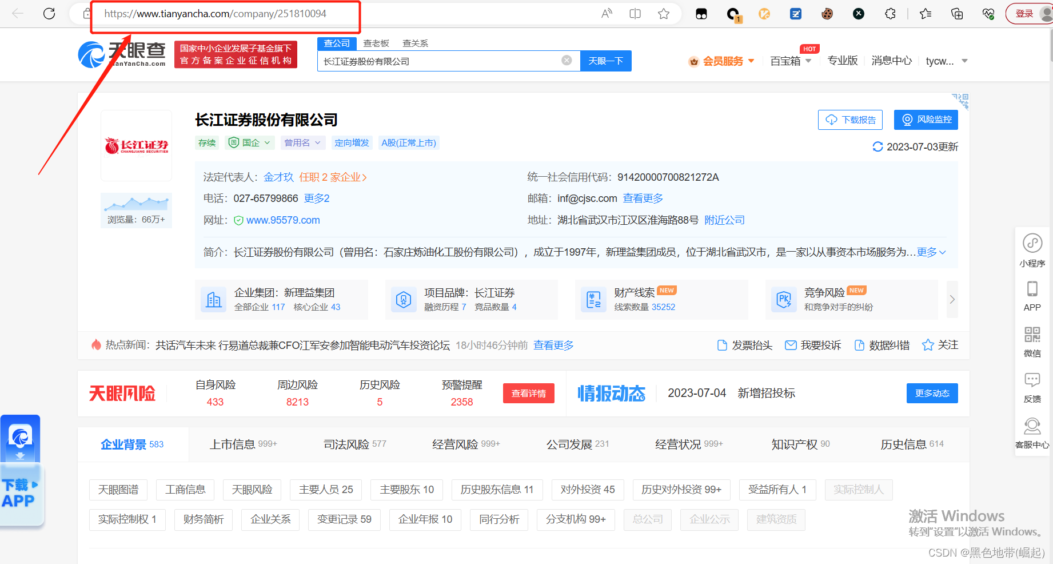
Task: Click 查看更多 next to email
Action: (x=643, y=198)
